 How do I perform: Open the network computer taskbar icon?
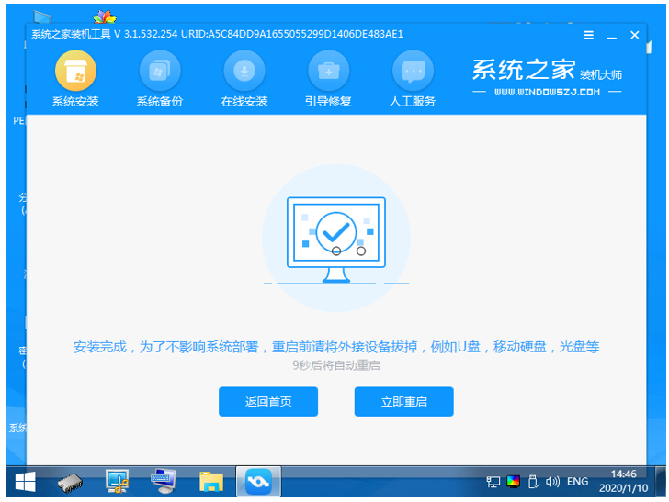[117, 481]
